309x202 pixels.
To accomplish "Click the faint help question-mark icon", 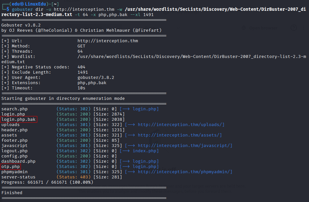I will pyautogui.click(x=294, y=28).
